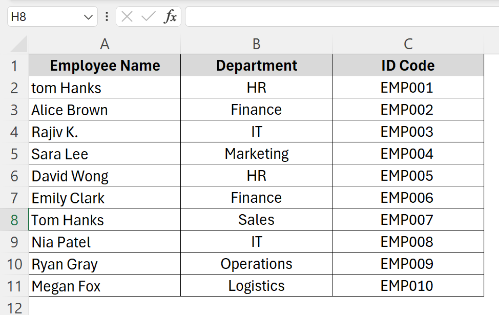Click the Enter (checkmark) icon in formula bar

(148, 17)
